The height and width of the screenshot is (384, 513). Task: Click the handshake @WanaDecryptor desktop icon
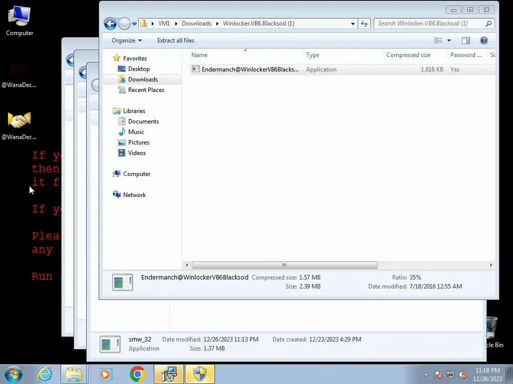[19, 125]
